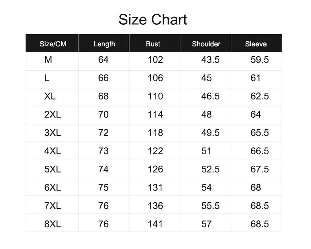Screen dimensions: 311x249
Task: Select the Size/CM column header
Action: [53, 44]
